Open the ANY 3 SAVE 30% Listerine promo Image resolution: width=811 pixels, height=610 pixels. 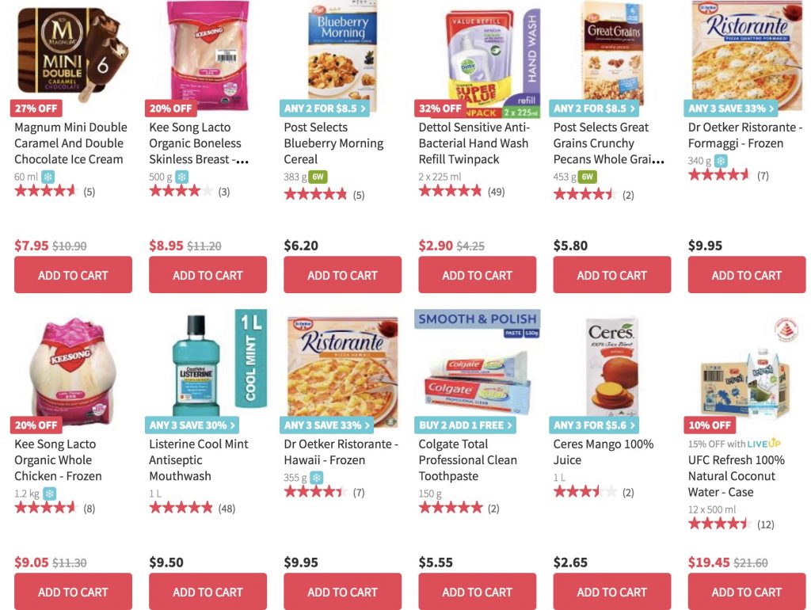click(192, 425)
